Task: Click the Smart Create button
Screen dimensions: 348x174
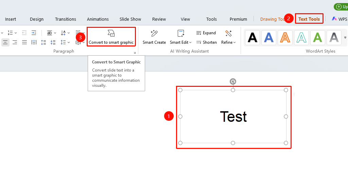Action: (x=154, y=37)
